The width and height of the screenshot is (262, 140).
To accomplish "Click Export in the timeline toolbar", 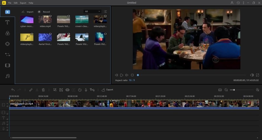I will point(107,90).
